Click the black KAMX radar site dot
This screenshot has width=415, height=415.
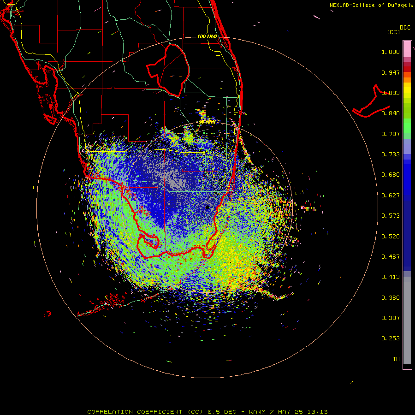207,207
